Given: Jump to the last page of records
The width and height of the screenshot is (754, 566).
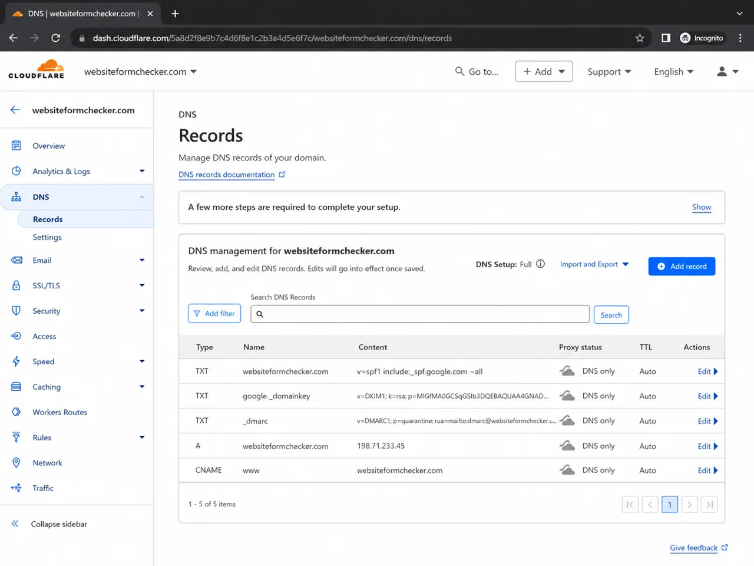Looking at the screenshot, I should tap(710, 504).
